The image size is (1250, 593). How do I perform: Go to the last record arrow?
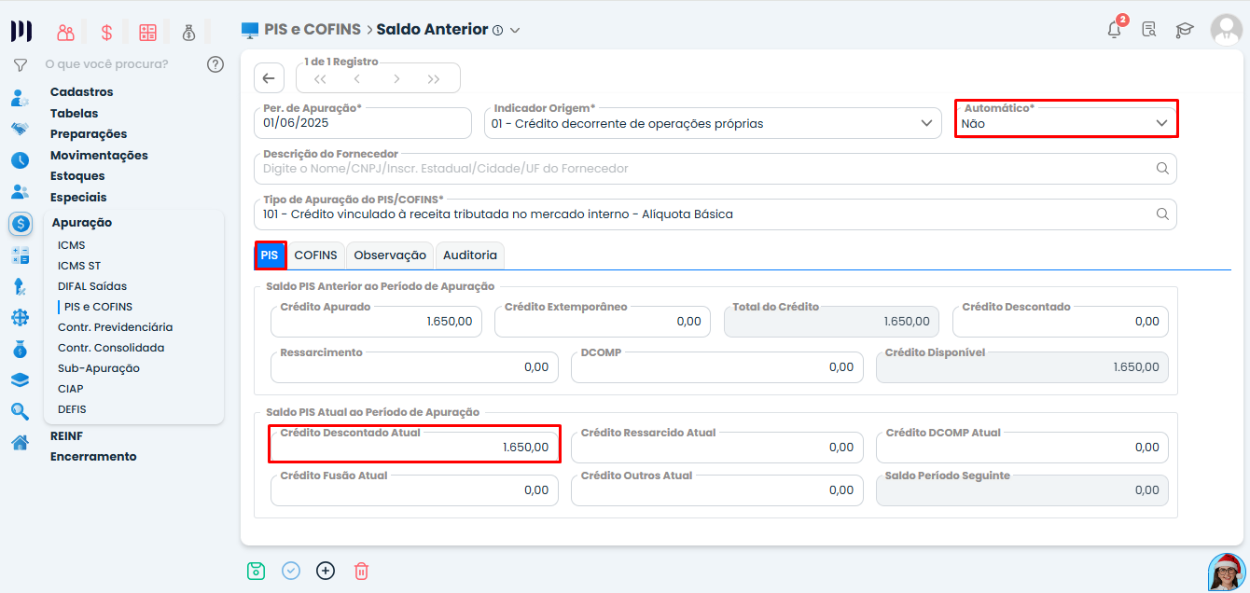(x=434, y=79)
